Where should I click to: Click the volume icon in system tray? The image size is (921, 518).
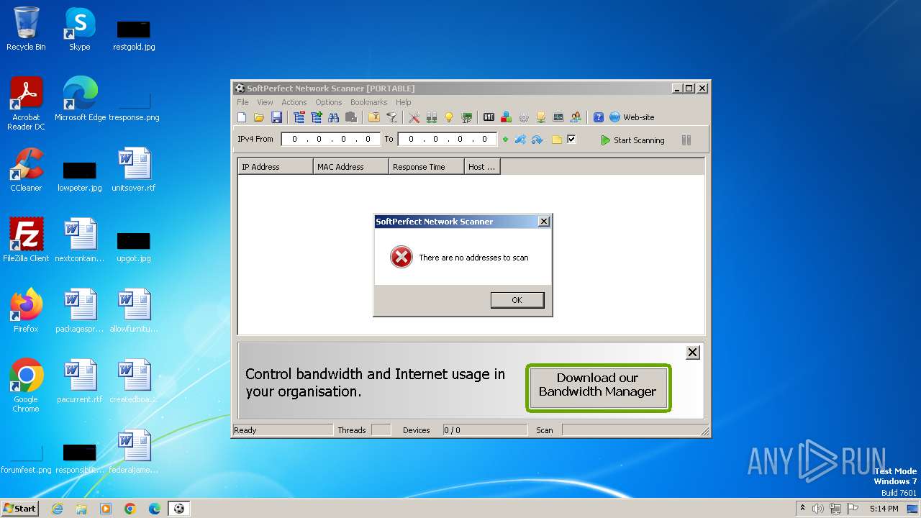[818, 509]
